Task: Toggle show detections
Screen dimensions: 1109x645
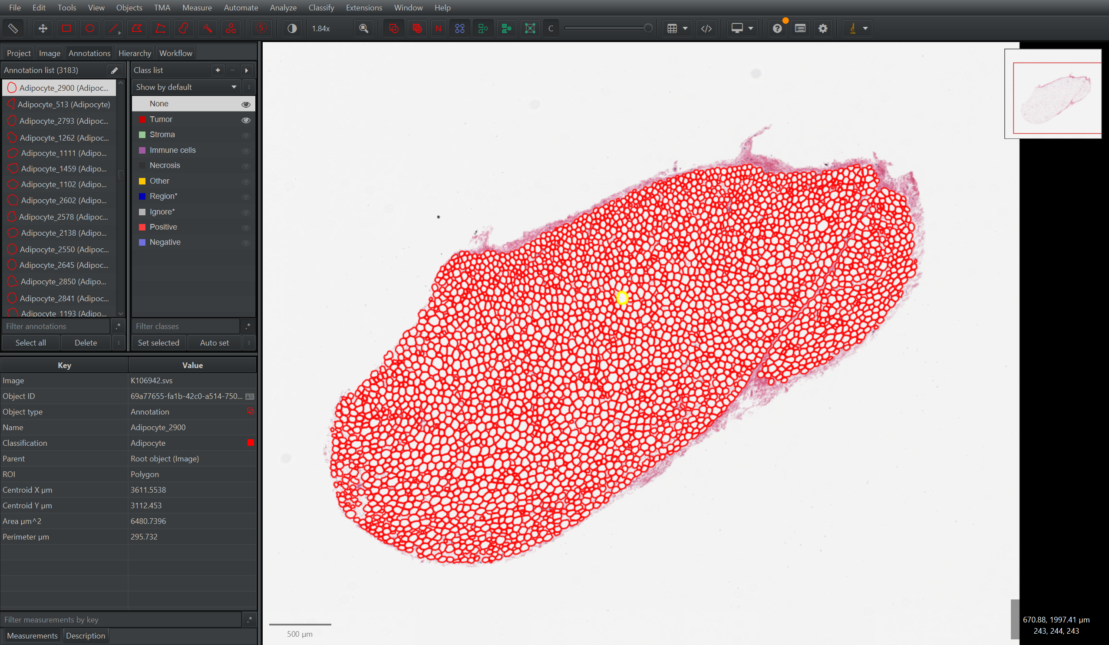Action: (483, 29)
